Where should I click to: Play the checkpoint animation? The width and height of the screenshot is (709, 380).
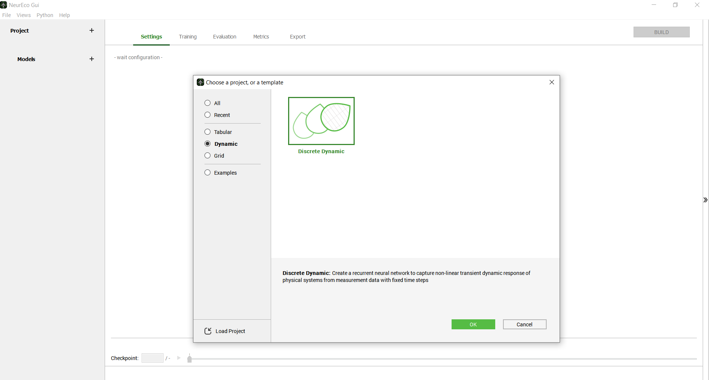[x=179, y=358]
